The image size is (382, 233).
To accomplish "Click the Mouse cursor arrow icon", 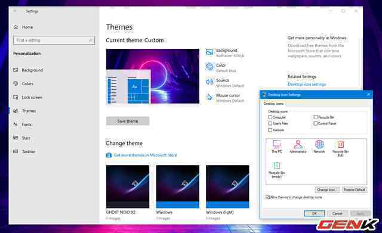I will 210,97.
